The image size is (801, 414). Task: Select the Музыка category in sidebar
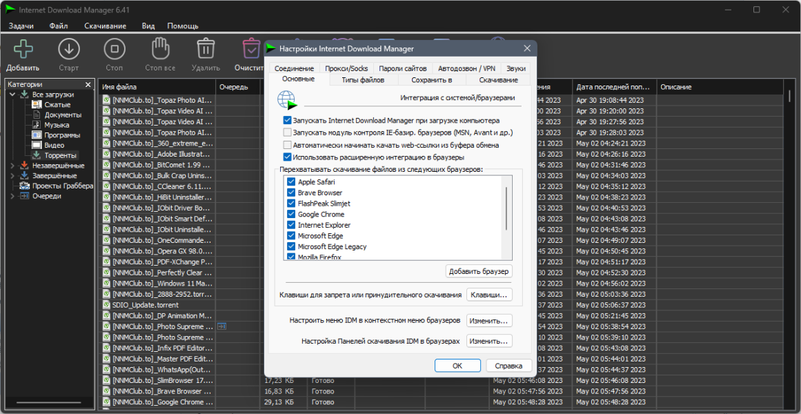click(57, 125)
